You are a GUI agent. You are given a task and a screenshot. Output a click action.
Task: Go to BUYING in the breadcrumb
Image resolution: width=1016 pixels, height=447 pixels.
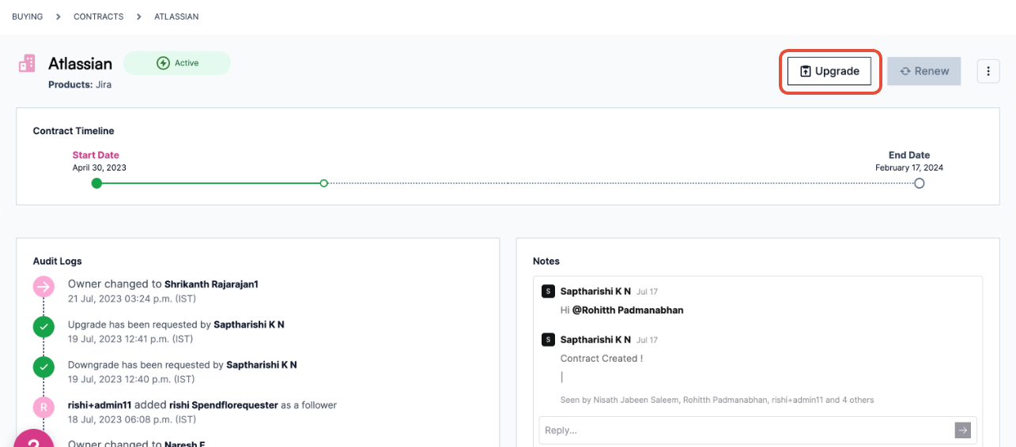tap(28, 17)
